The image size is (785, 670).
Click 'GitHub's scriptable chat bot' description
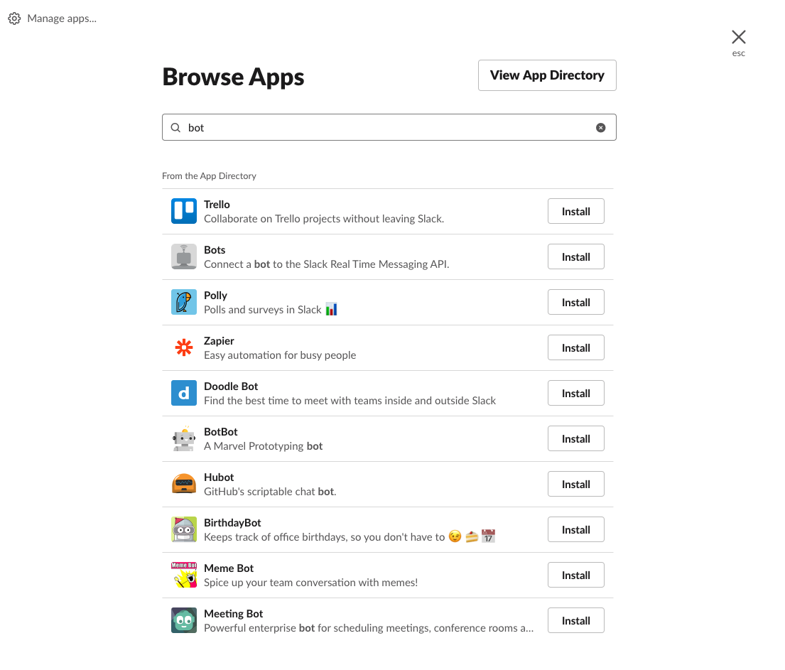[x=270, y=492]
